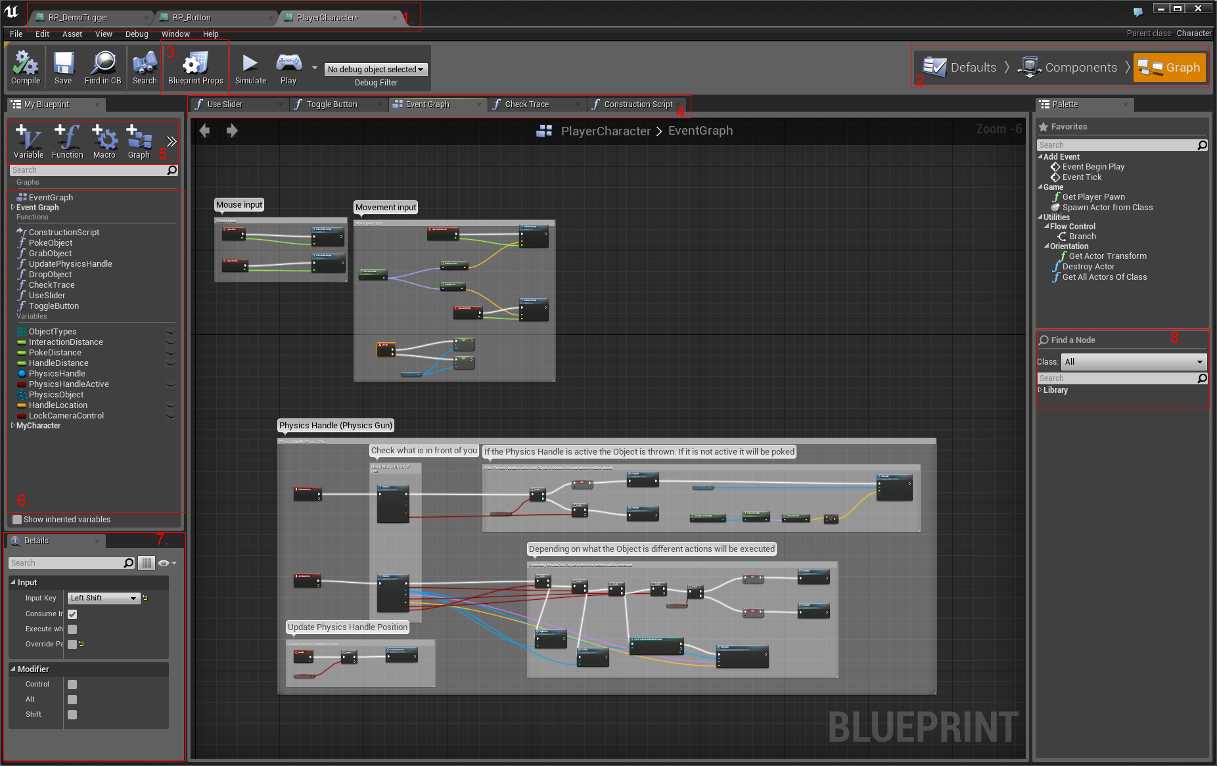This screenshot has width=1217, height=766.
Task: Toggle Details property matrix grid button
Action: [x=146, y=563]
